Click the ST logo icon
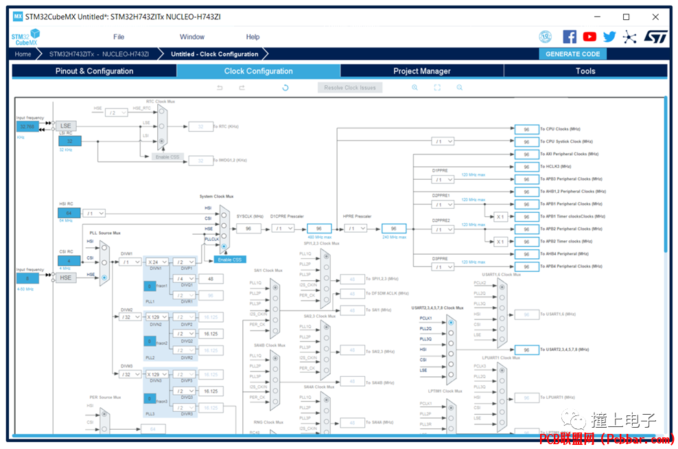 (x=655, y=37)
